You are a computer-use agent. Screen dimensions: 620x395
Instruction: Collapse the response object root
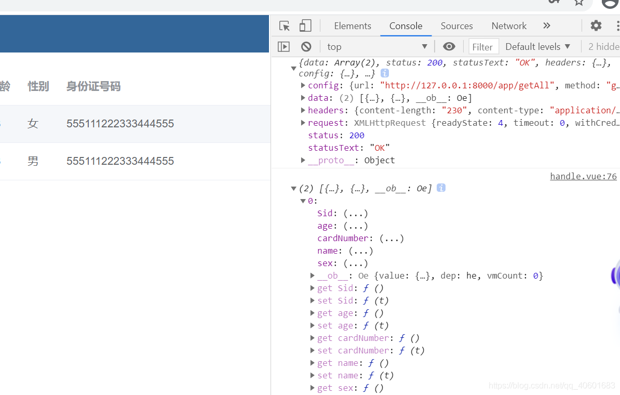tap(293, 68)
